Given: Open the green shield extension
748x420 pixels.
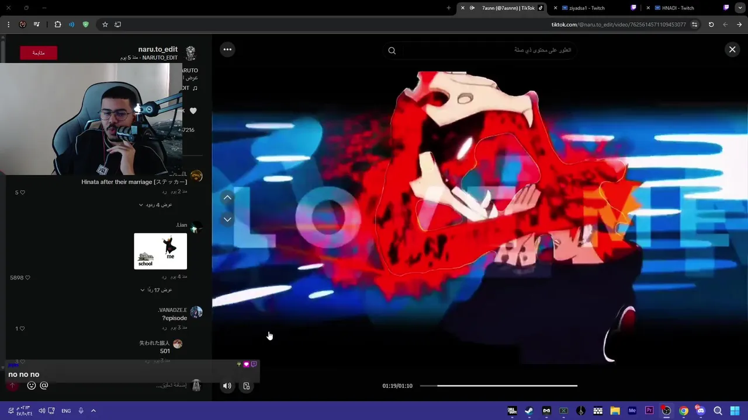Looking at the screenshot, I should point(86,24).
